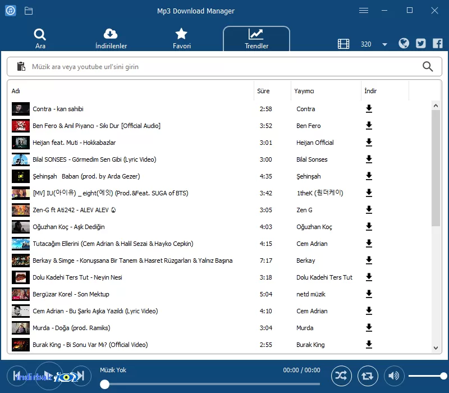Click the Ben Fero song thumbnail

(x=21, y=126)
